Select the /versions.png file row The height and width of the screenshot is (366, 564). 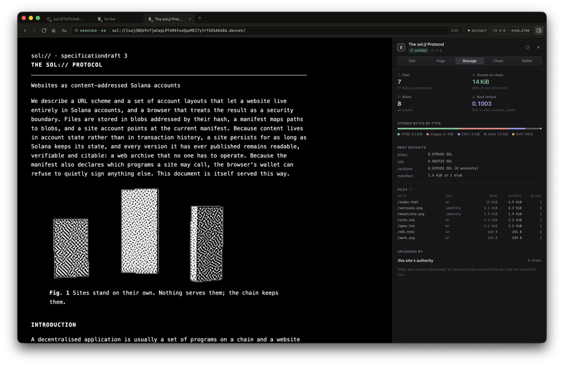(469, 208)
